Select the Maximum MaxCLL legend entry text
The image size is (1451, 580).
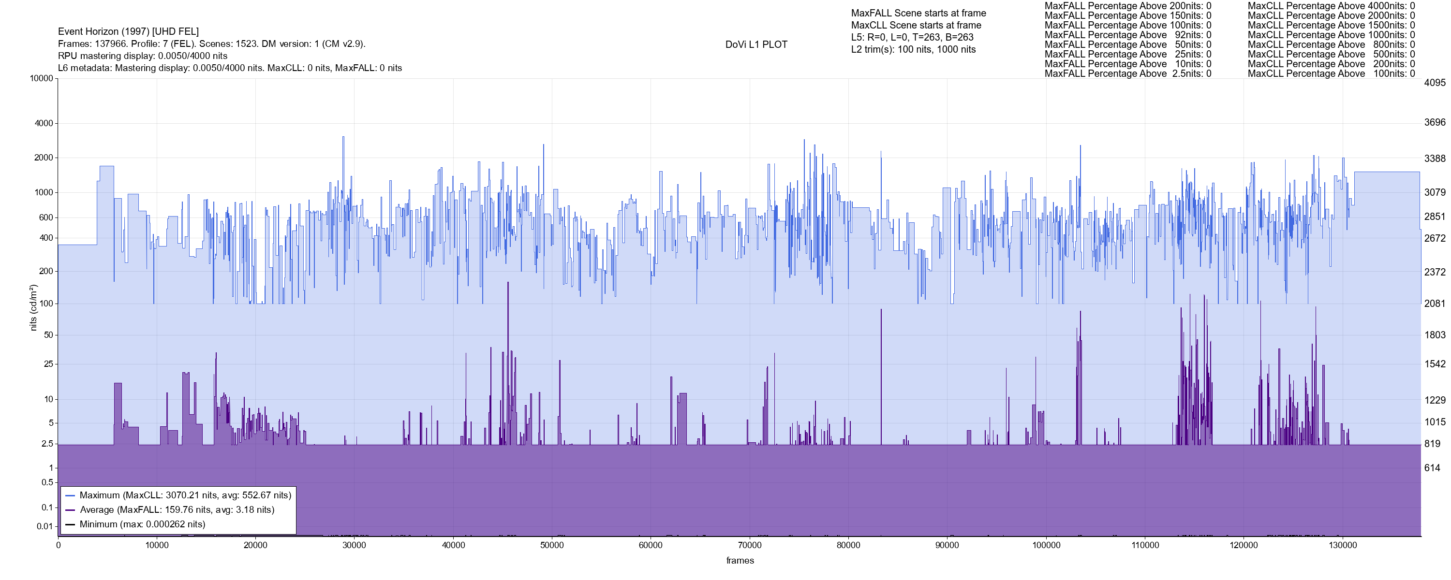pos(185,495)
